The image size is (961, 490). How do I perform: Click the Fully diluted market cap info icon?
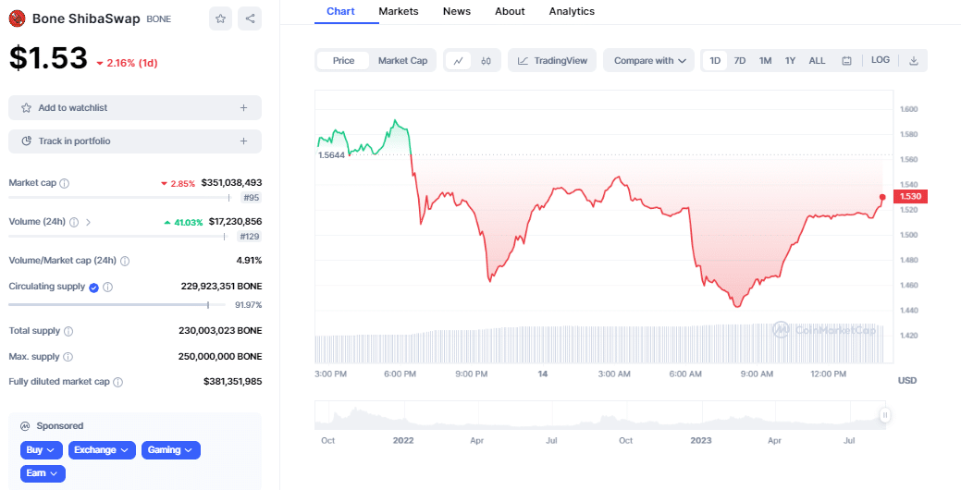(117, 382)
